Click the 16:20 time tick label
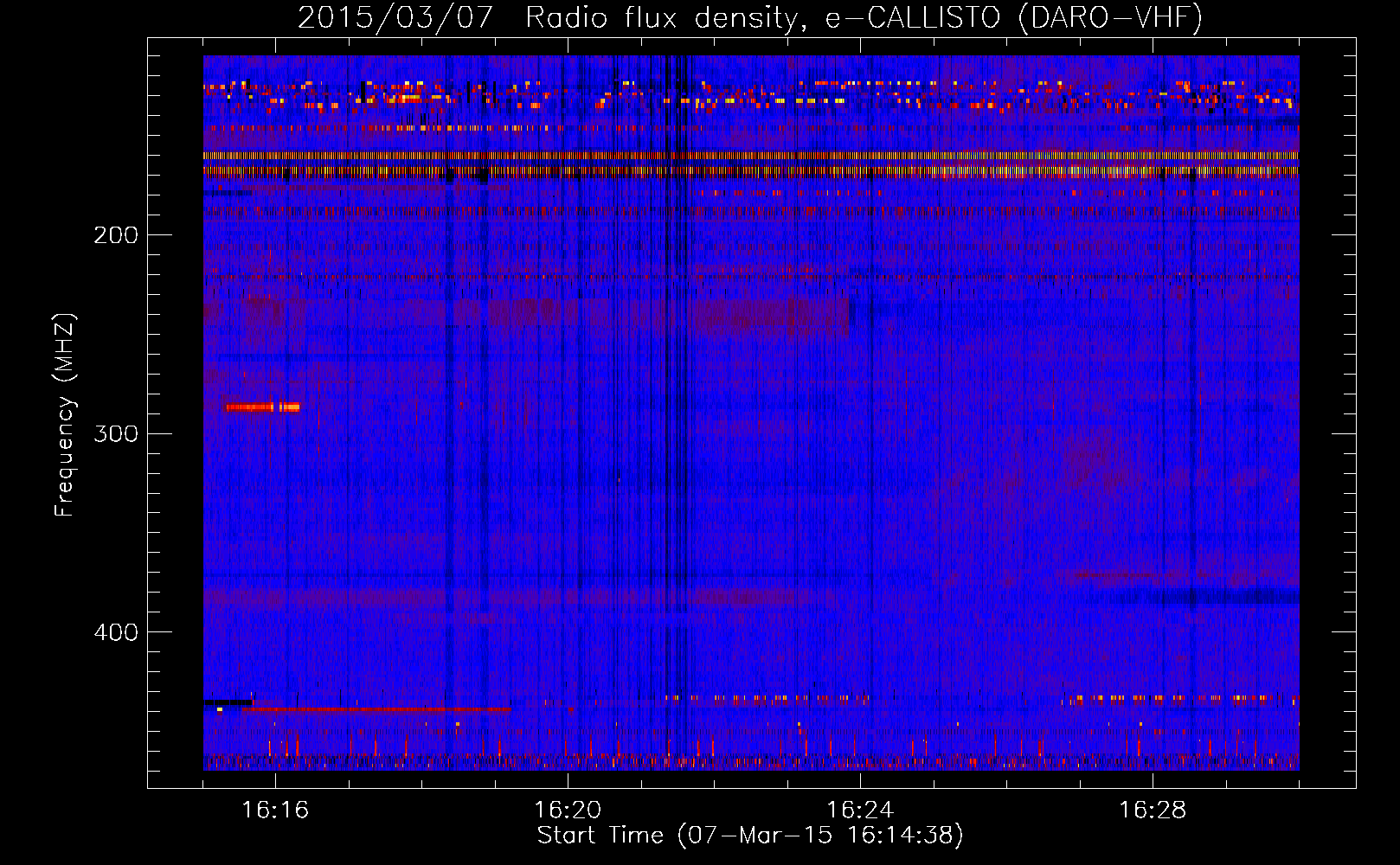Viewport: 1400px width, 865px height. 568,810
